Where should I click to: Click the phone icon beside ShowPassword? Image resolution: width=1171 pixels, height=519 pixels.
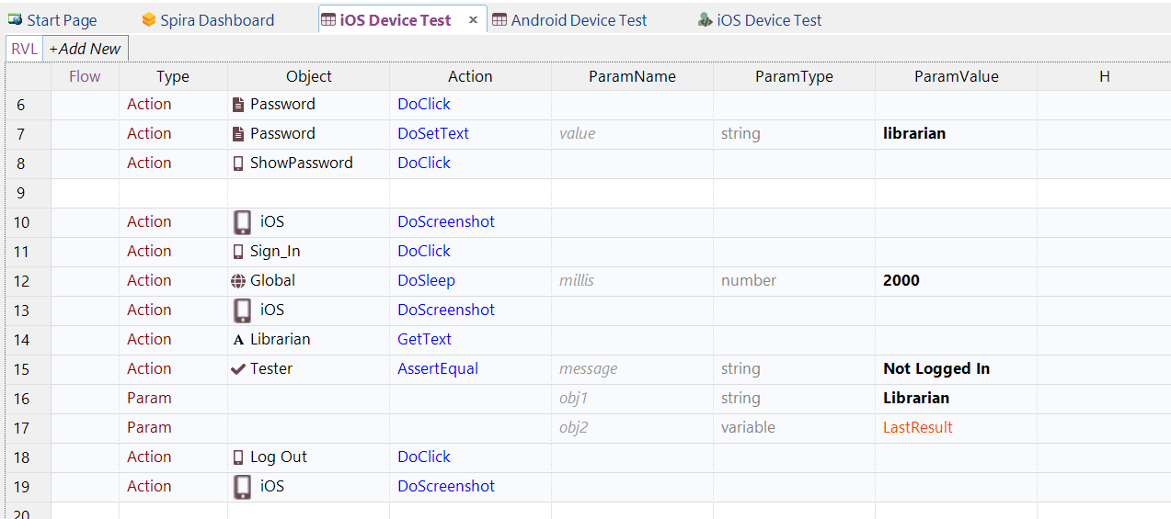click(x=239, y=164)
